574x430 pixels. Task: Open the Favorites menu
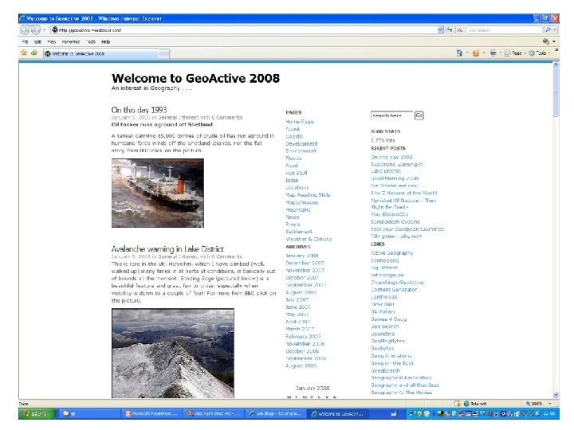[x=71, y=41]
